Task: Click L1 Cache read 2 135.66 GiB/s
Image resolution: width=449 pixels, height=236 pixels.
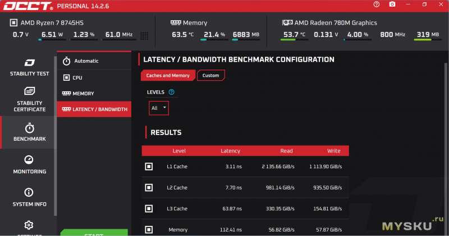Action: (x=278, y=166)
